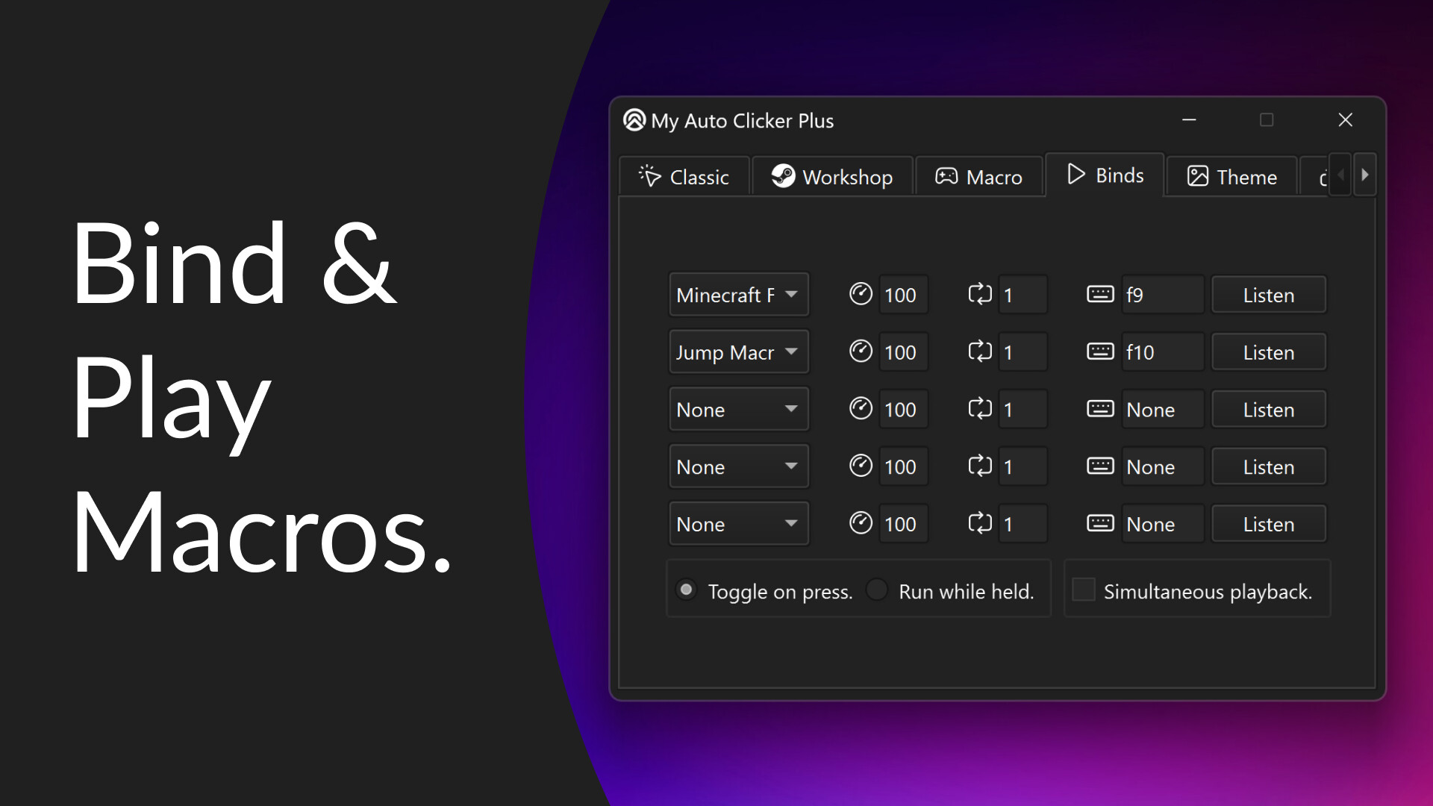Click the repeat loop icon in Minecraft row
Screen dimensions: 1433x806
[x=980, y=294]
